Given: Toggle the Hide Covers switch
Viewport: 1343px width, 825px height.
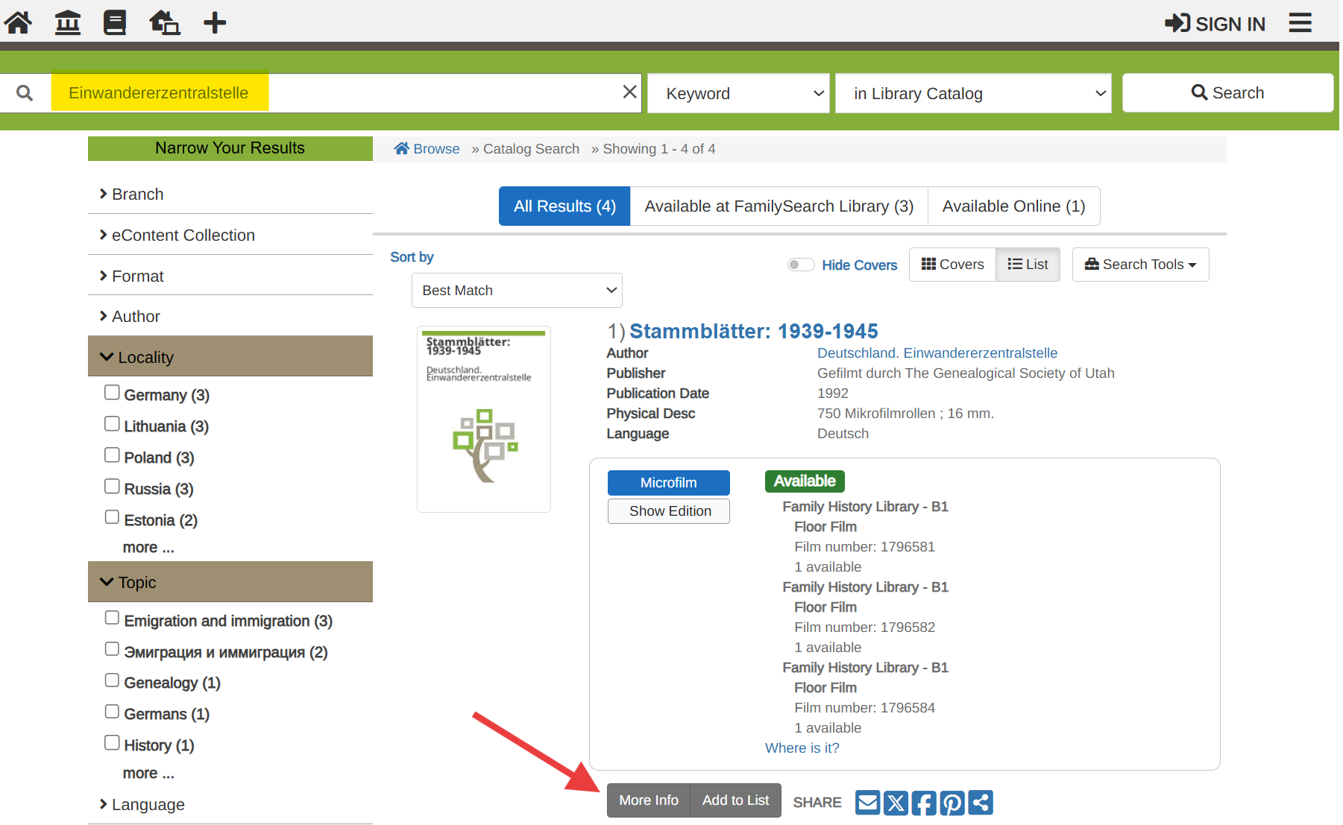Looking at the screenshot, I should (x=801, y=265).
